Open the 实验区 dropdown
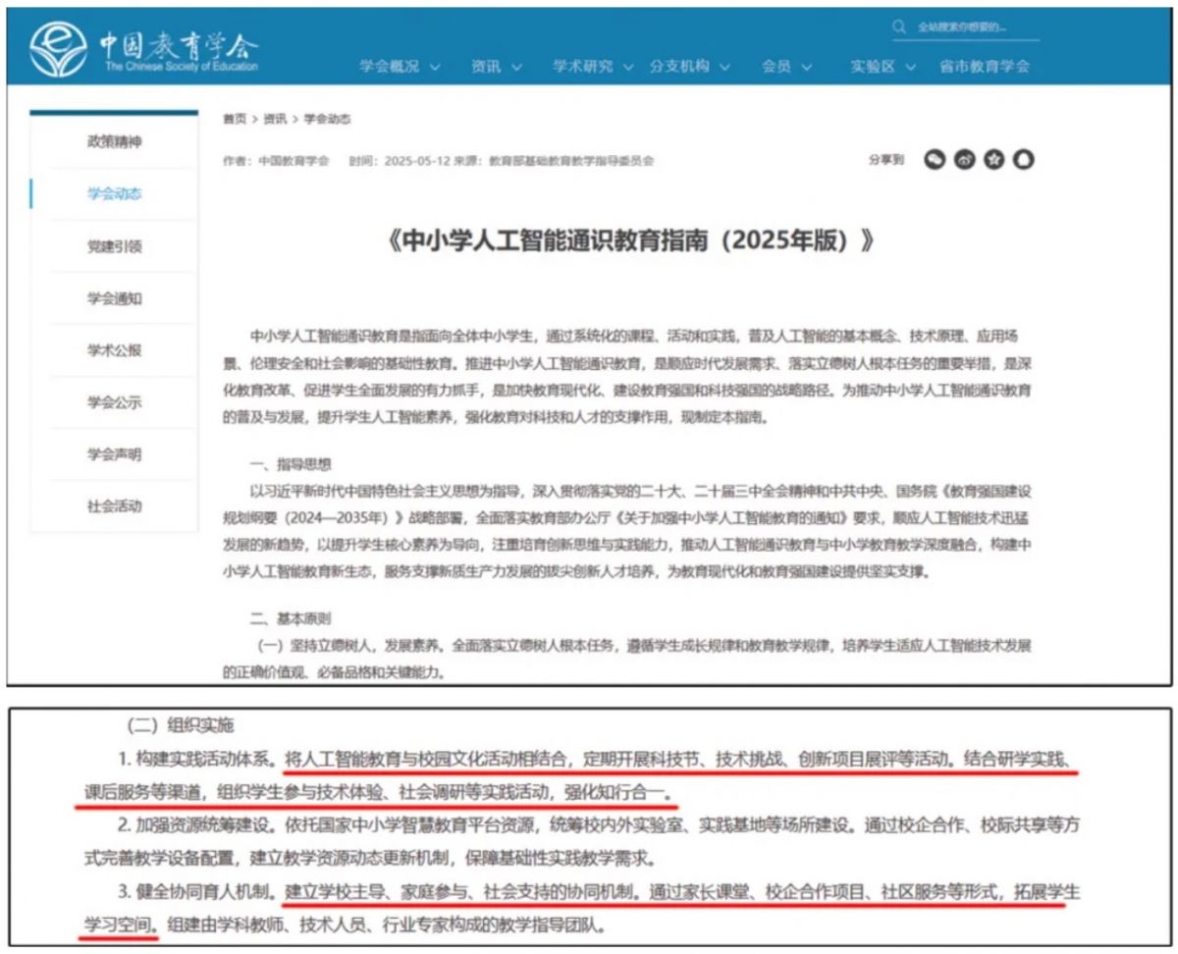The image size is (1178, 954). click(x=883, y=67)
